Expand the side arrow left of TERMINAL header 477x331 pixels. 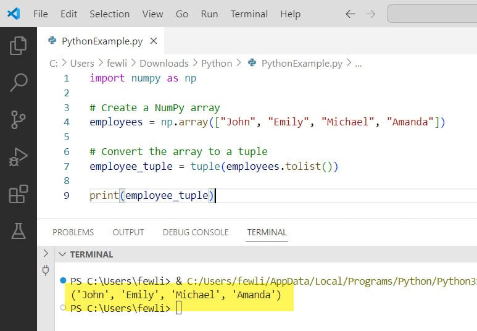point(46,253)
